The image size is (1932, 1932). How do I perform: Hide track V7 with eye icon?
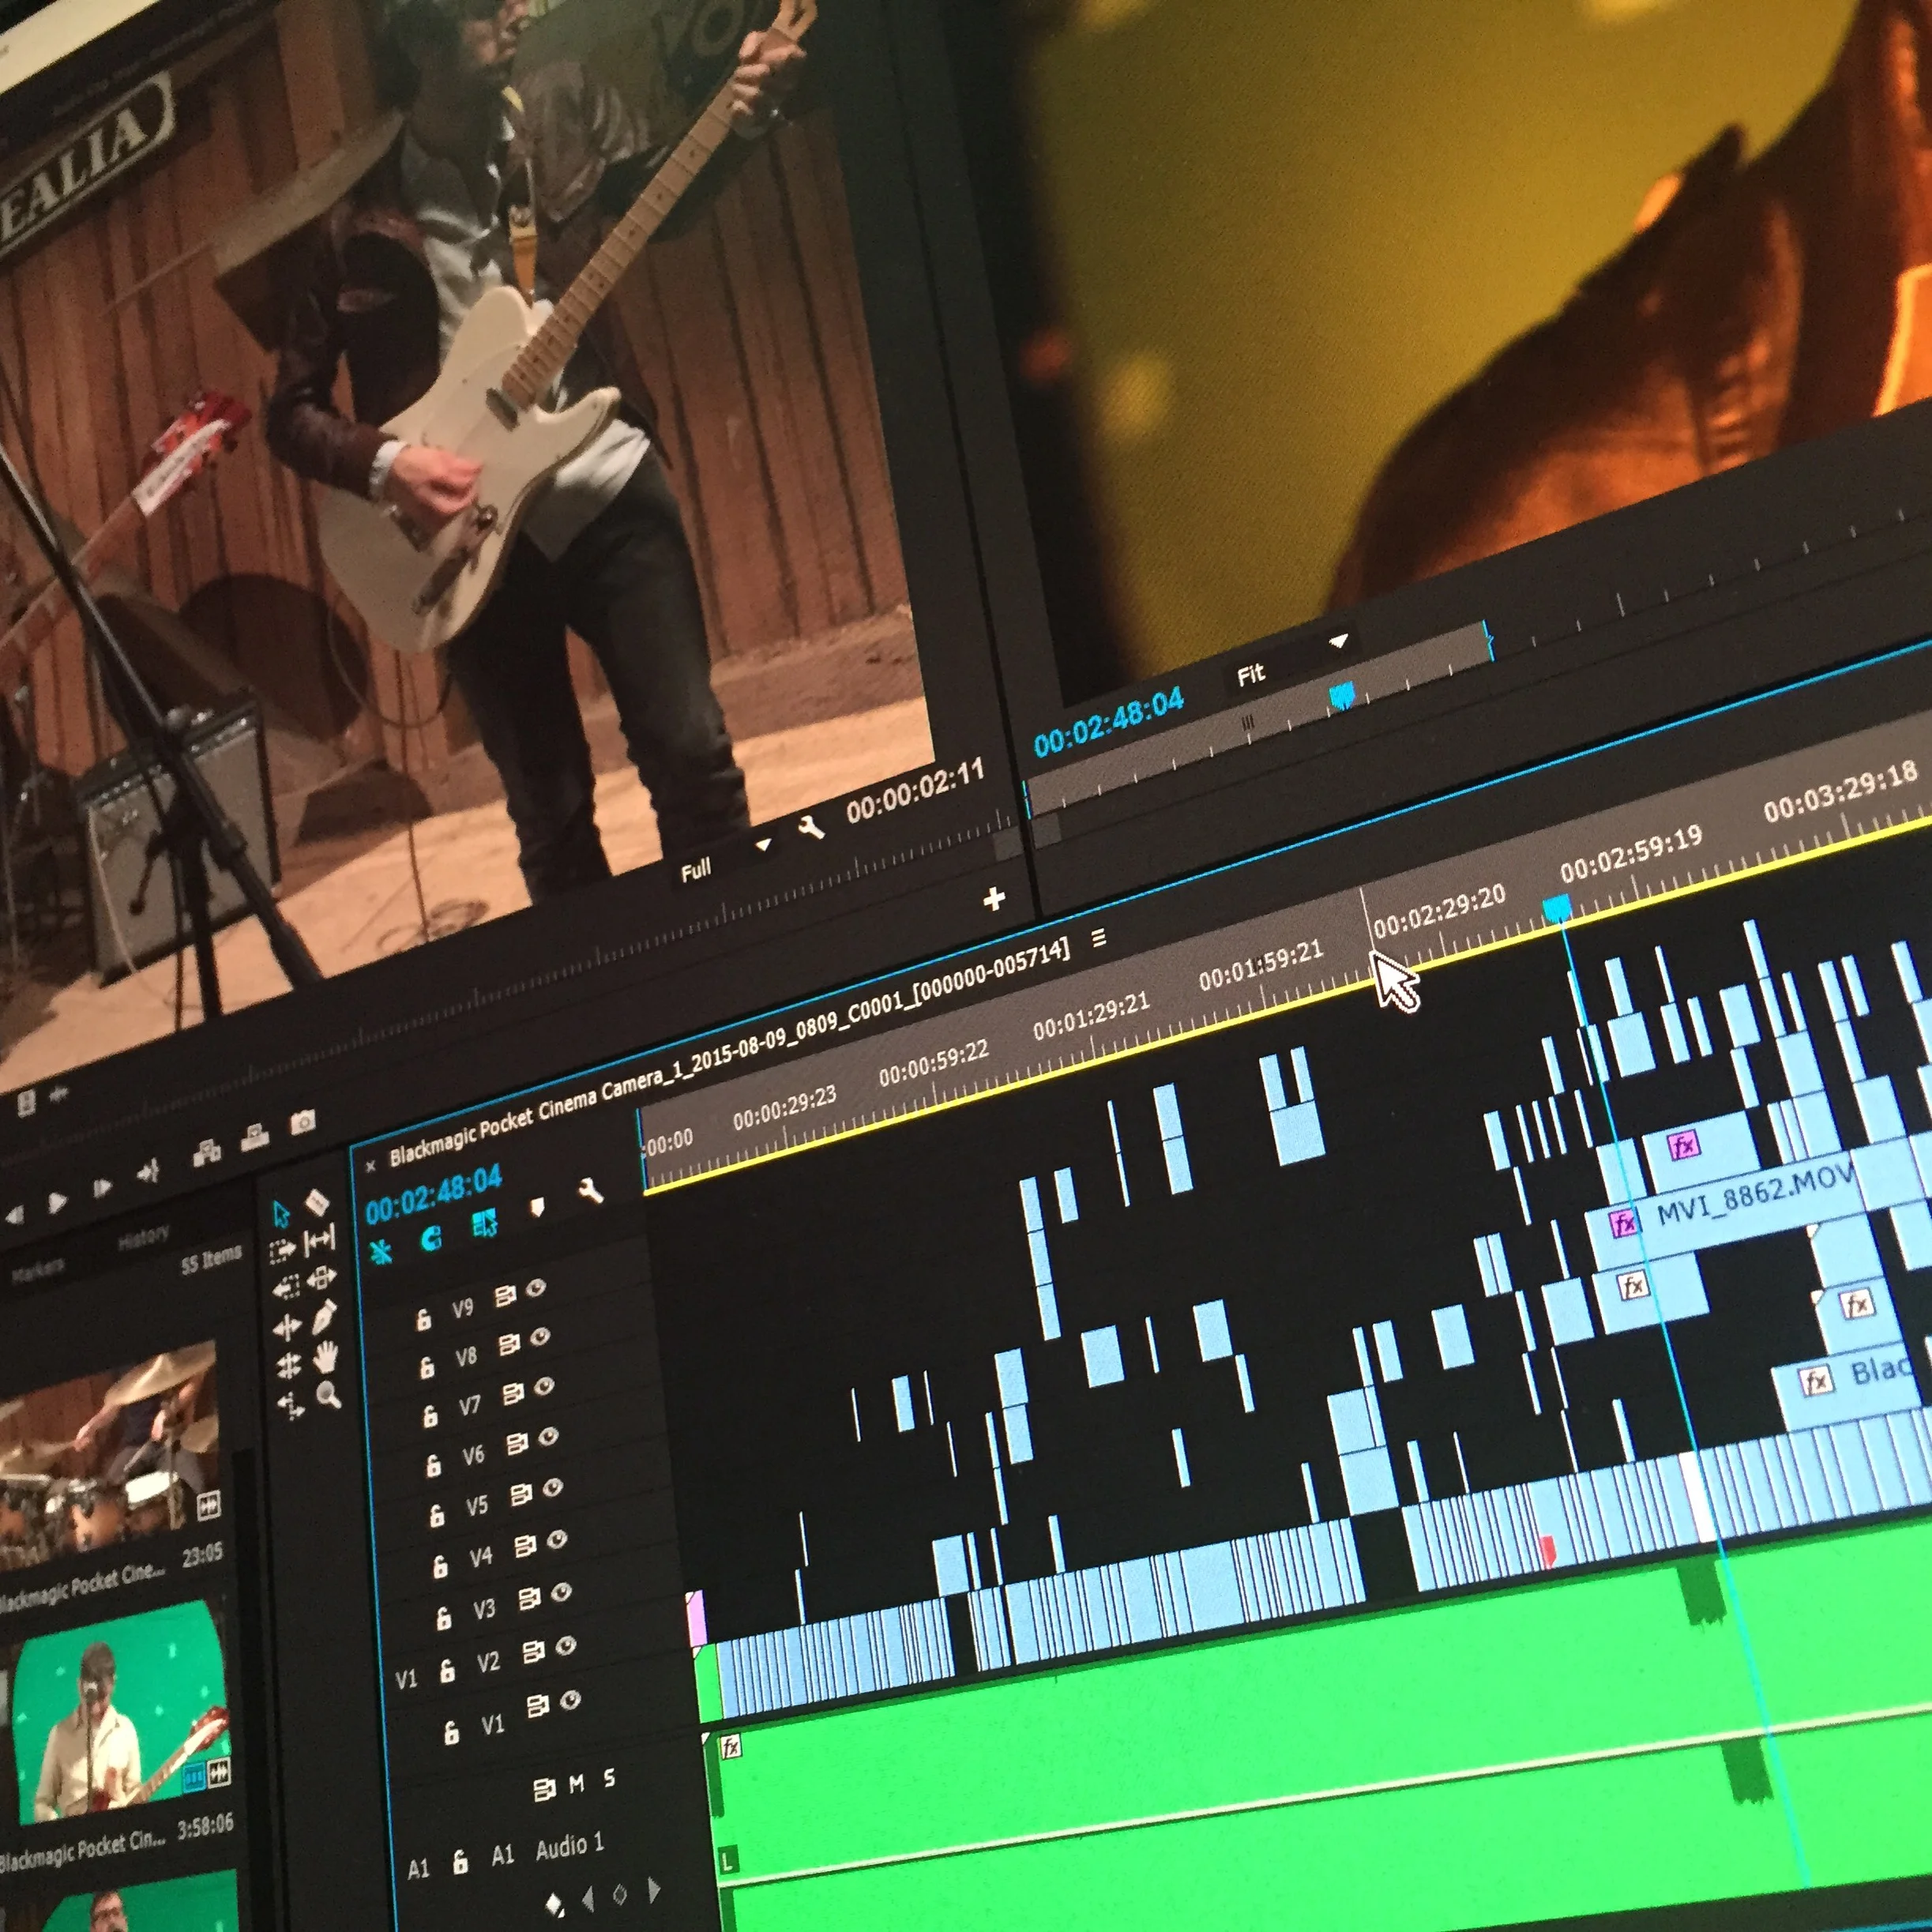(544, 1386)
